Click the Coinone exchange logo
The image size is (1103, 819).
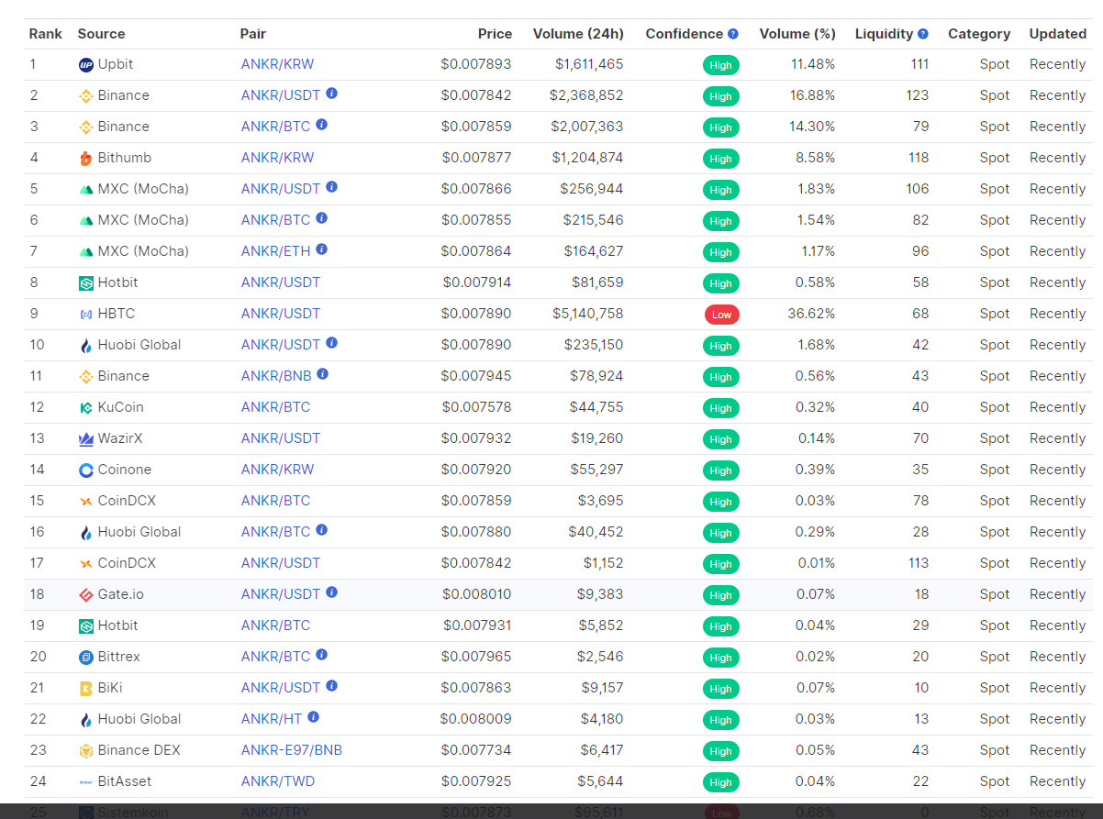(x=86, y=470)
